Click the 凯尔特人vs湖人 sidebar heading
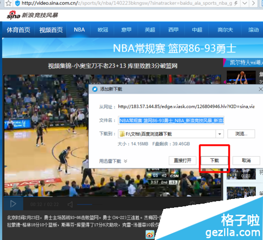Viewport: 263px width, 240px height. [246, 63]
